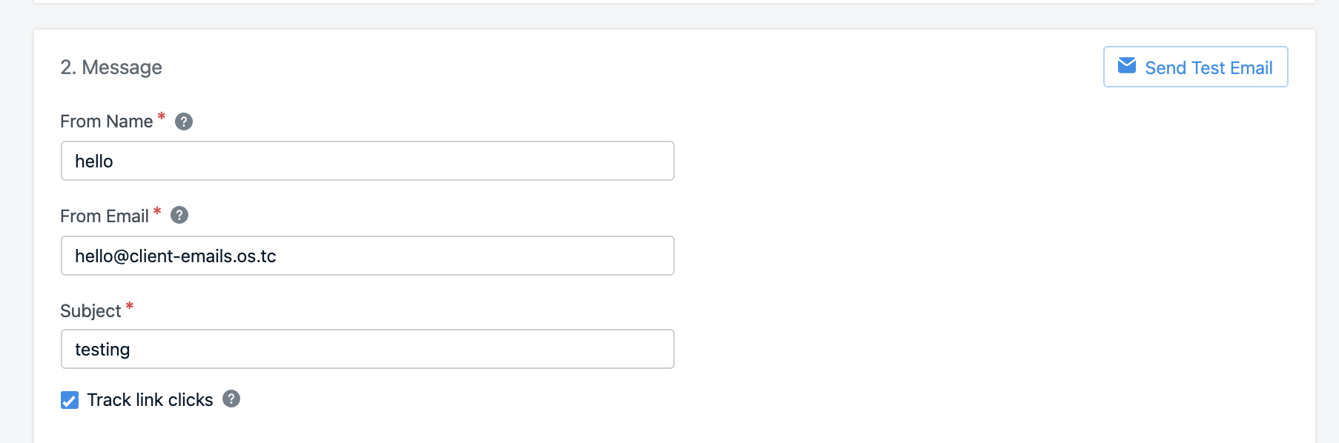Focus the From Name input field
This screenshot has height=443, width=1339.
(368, 161)
